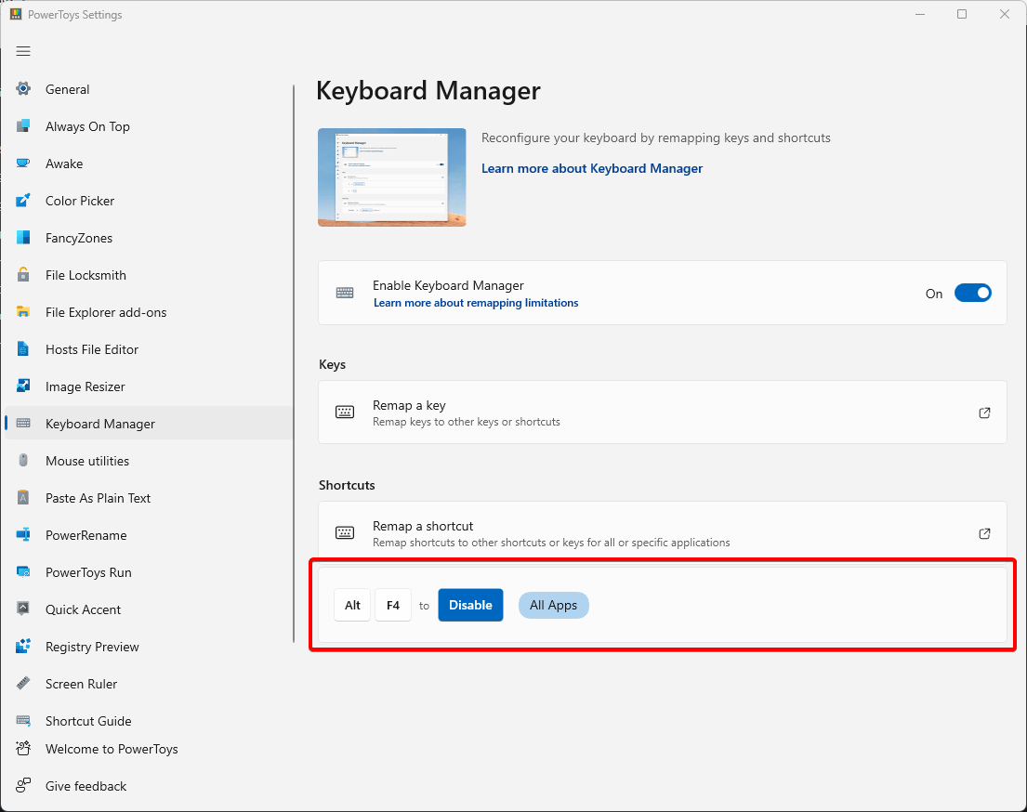The width and height of the screenshot is (1027, 812).
Task: Click the Paste As Plain Text icon
Action: 23,498
